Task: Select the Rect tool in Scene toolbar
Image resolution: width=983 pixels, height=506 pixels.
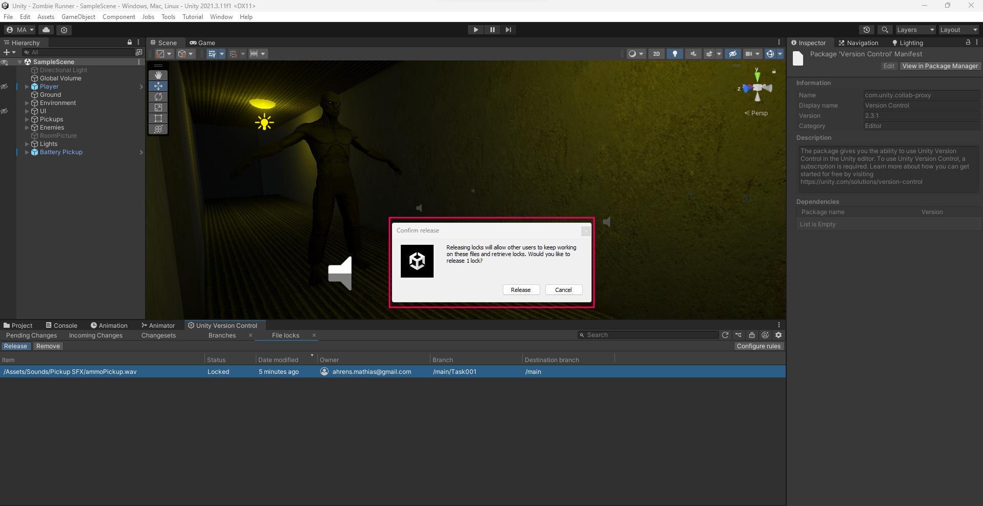Action: [x=158, y=118]
